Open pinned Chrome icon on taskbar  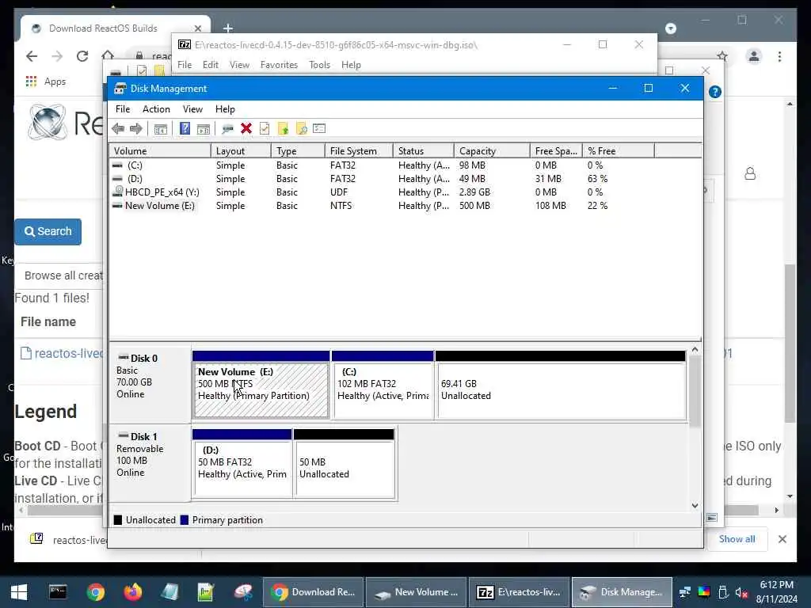[95, 592]
